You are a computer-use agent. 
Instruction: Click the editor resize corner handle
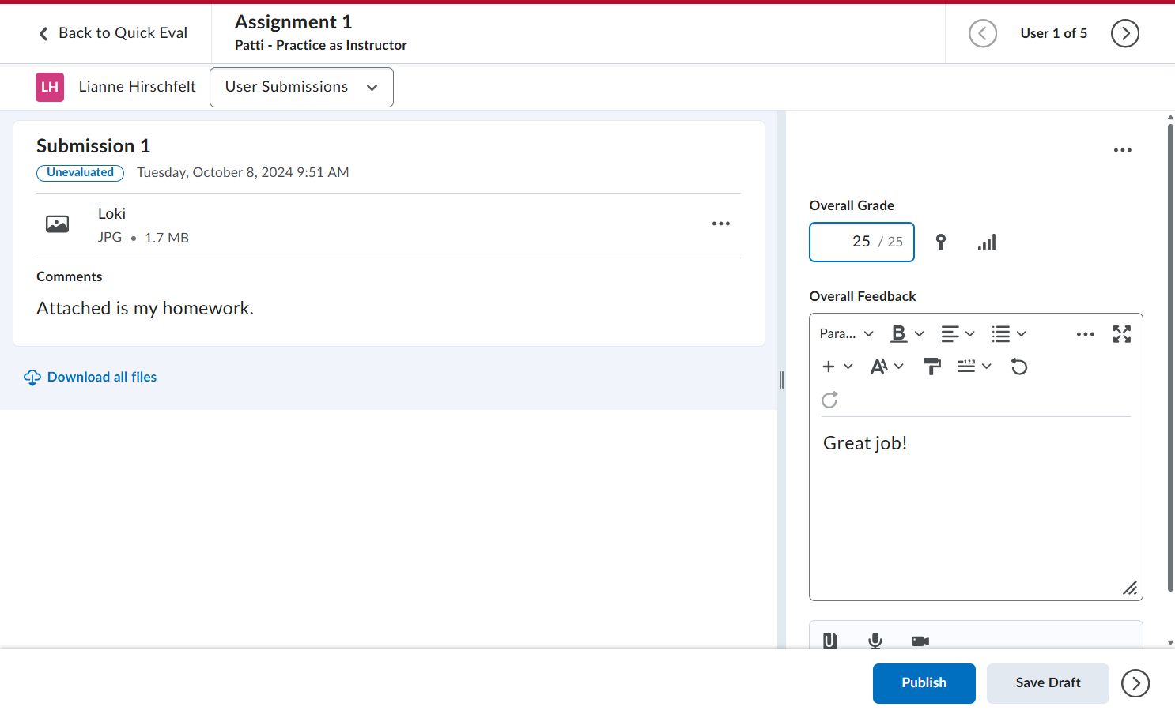[1130, 588]
